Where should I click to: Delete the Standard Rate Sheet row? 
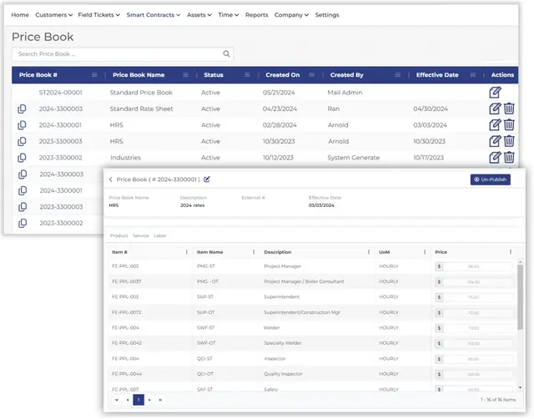[x=509, y=109]
